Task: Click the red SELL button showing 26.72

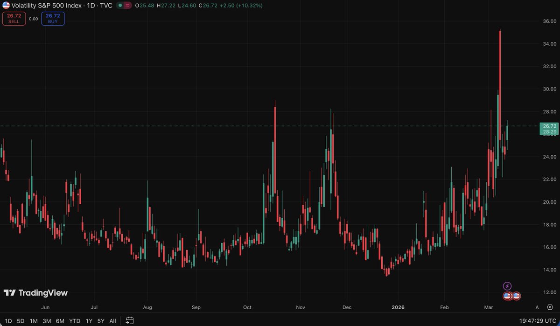Action: coord(13,19)
